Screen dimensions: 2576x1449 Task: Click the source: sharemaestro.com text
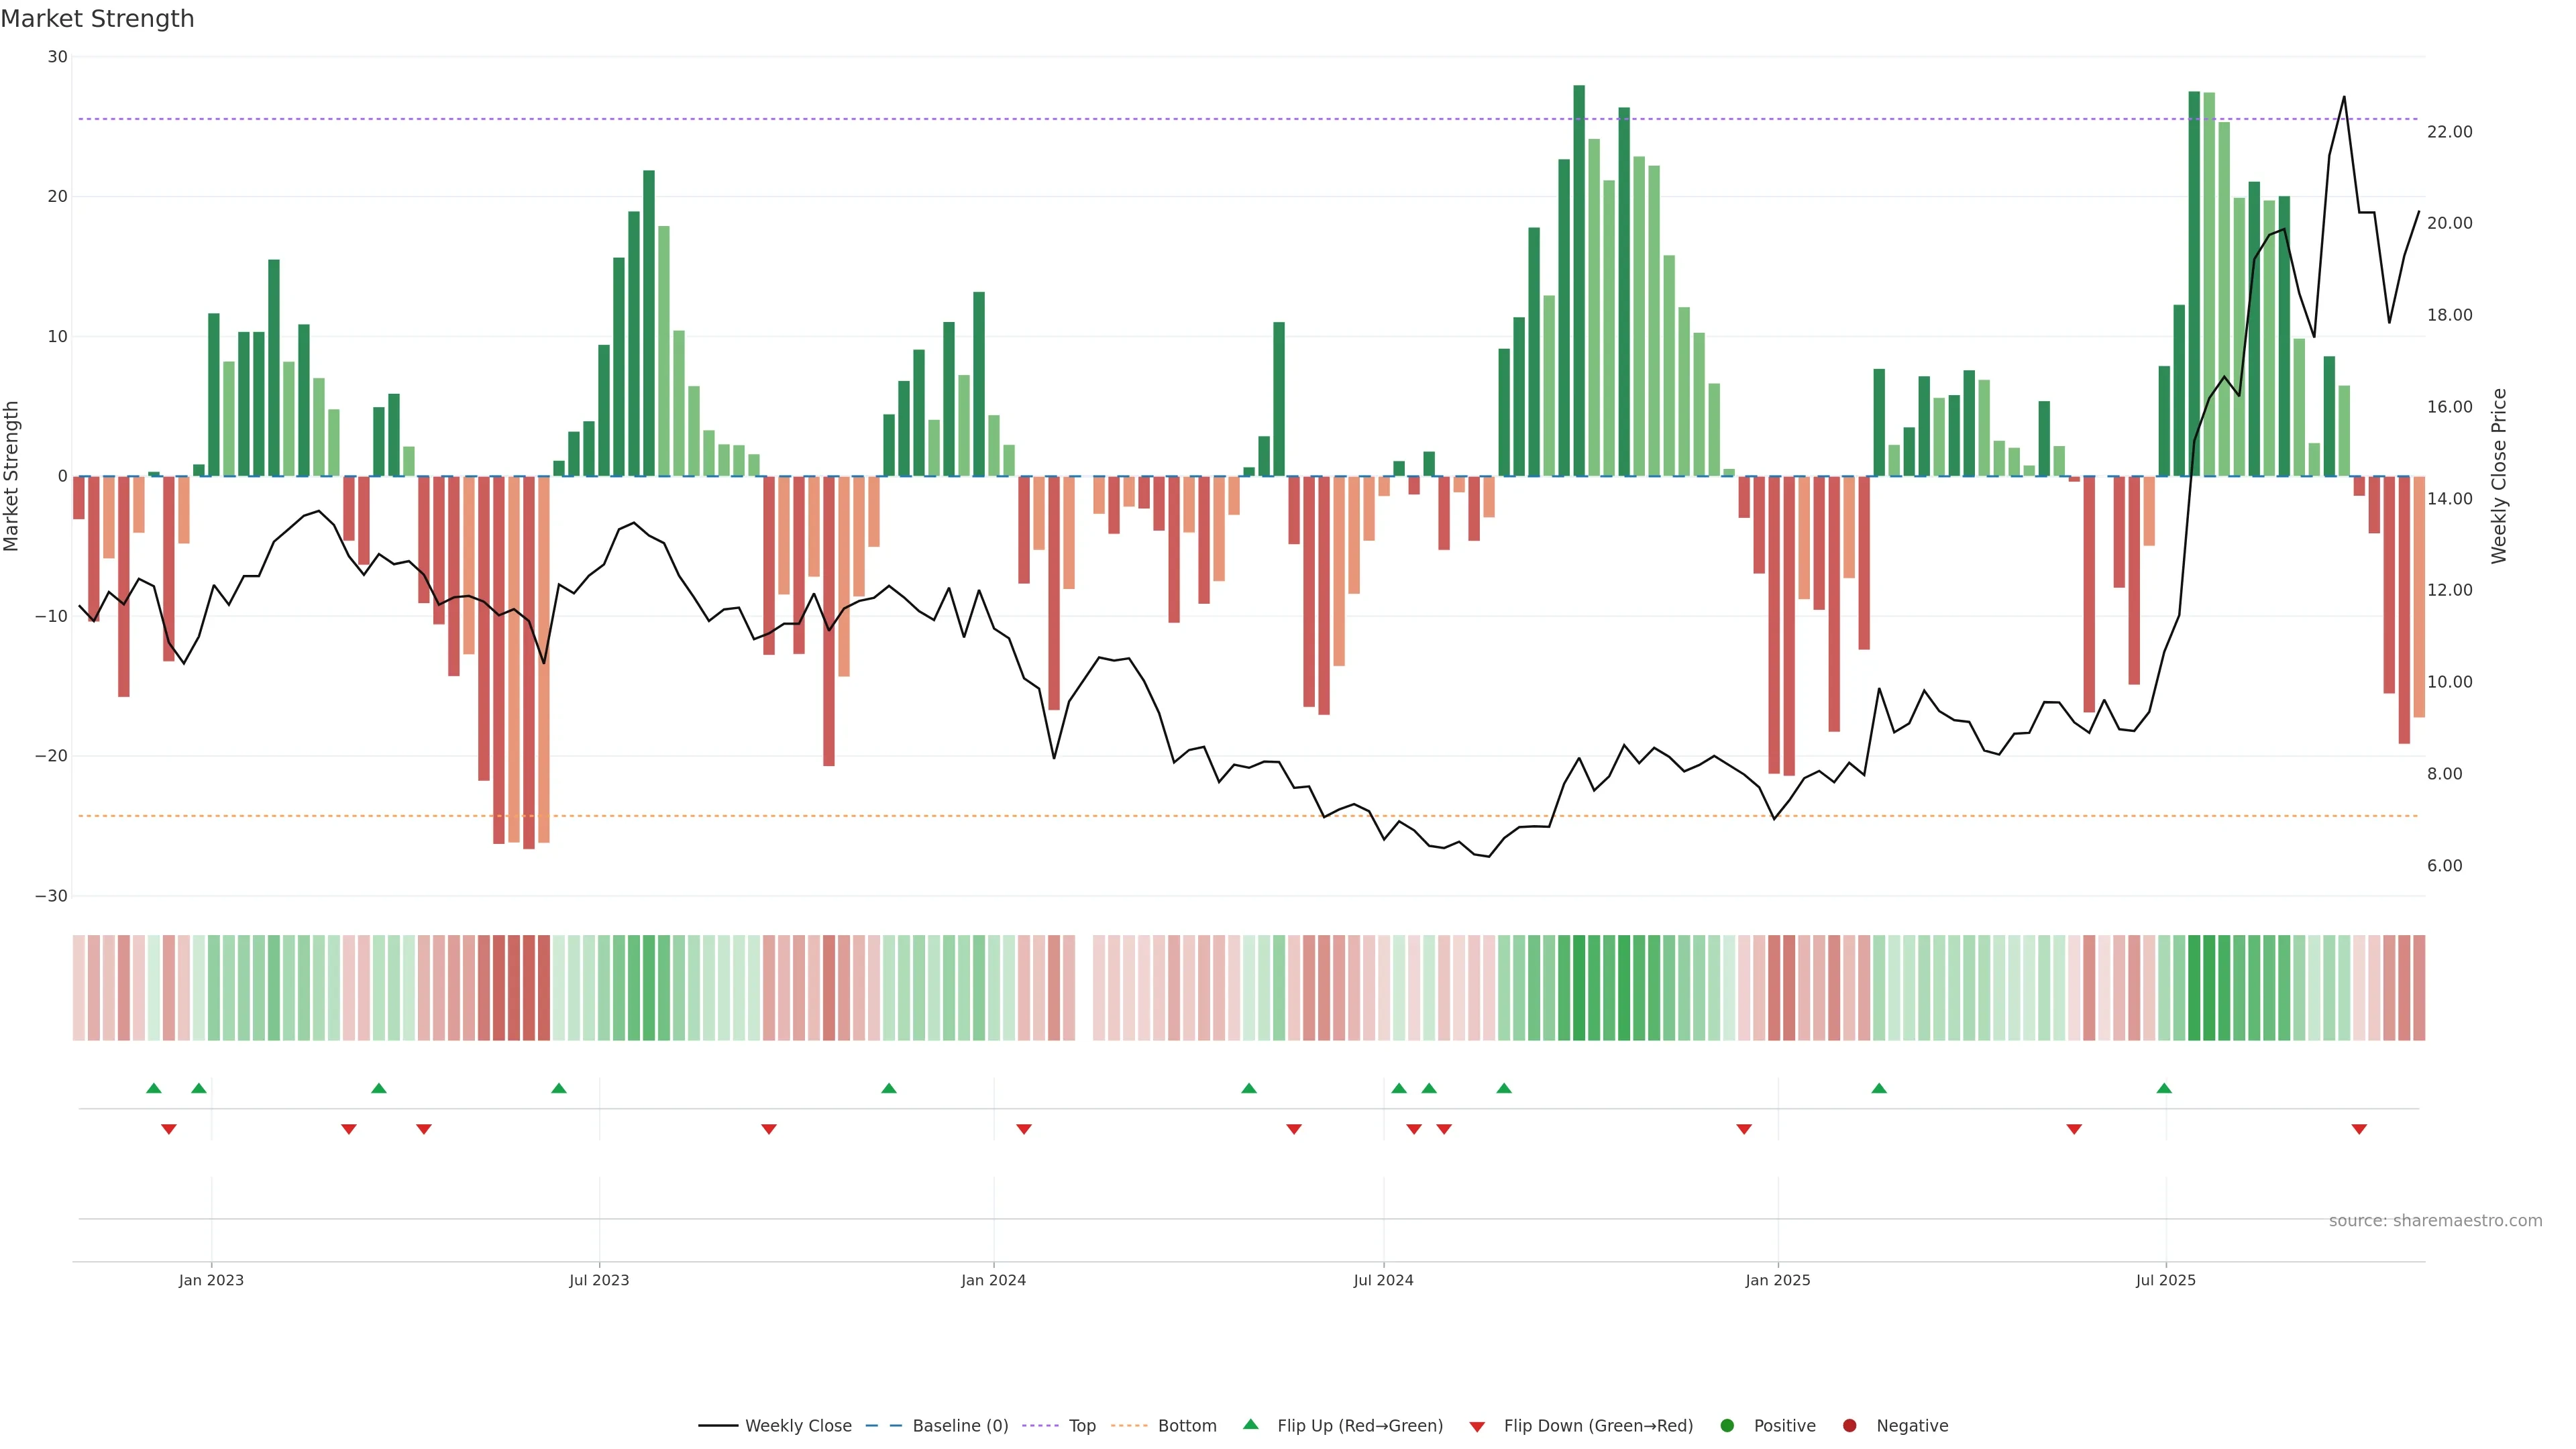[x=2435, y=1221]
